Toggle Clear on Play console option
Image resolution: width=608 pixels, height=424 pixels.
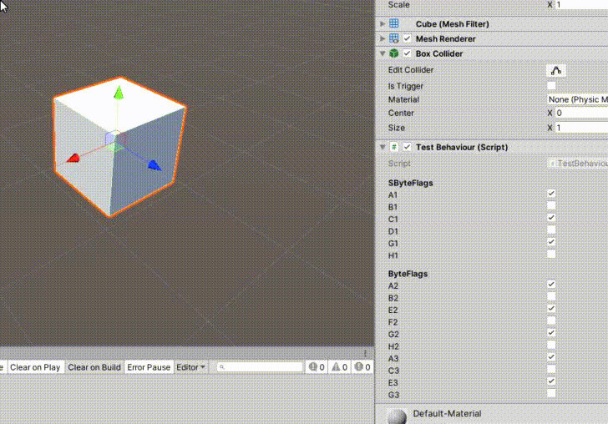(35, 366)
